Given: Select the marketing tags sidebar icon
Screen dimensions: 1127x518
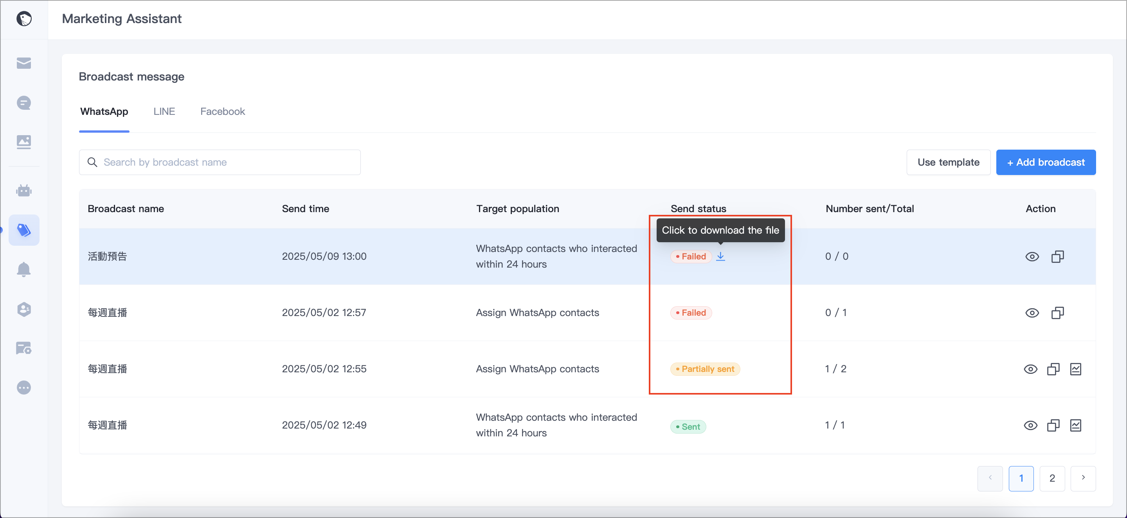Looking at the screenshot, I should (x=24, y=230).
